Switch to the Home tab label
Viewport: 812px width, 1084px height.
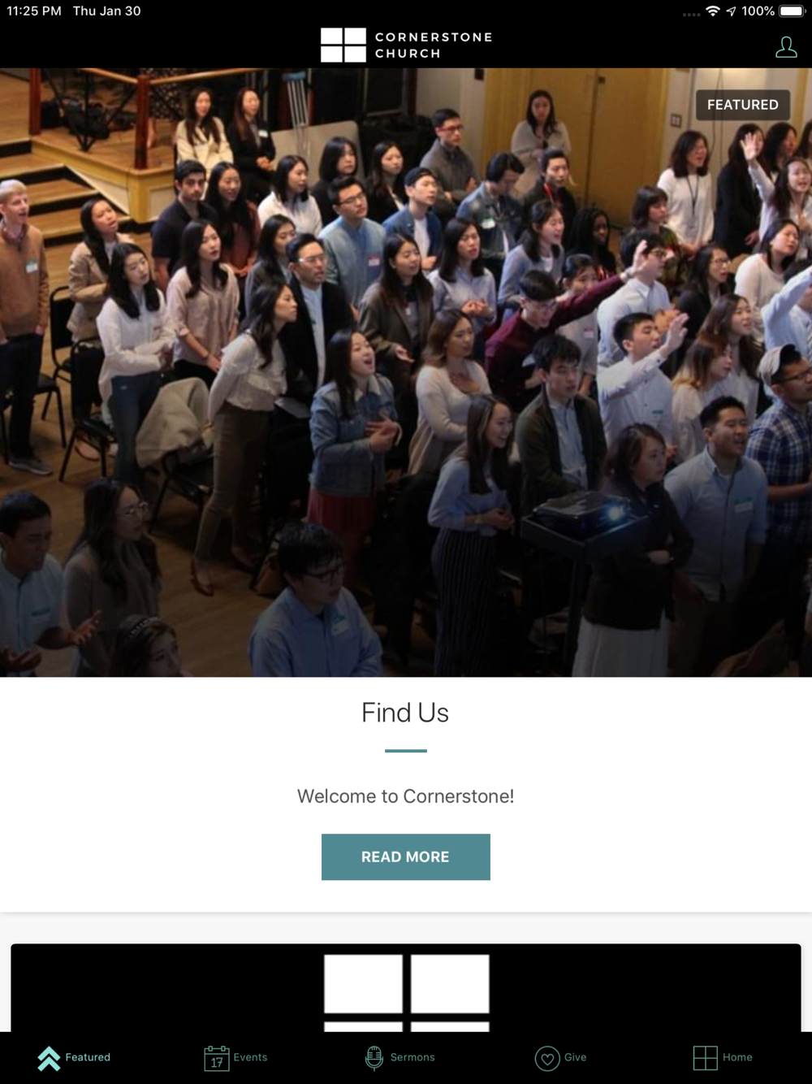coord(737,1057)
